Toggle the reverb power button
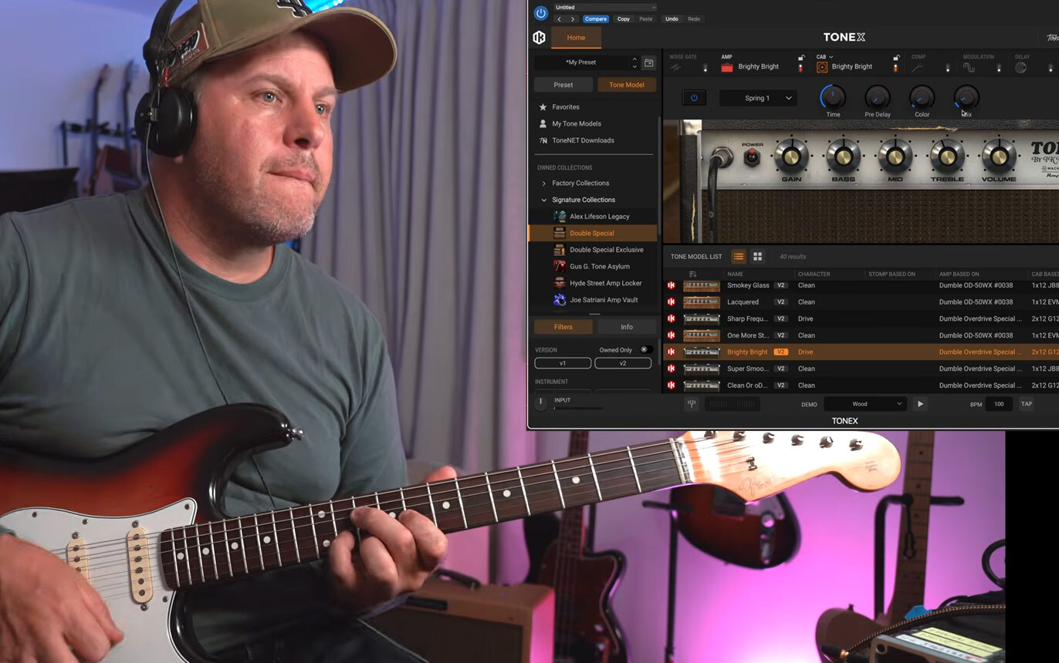 693,98
